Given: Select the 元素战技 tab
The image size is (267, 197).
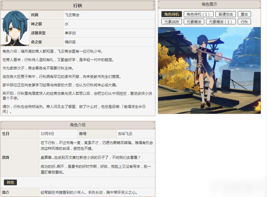Looking at the screenshot, I should coord(171,22).
